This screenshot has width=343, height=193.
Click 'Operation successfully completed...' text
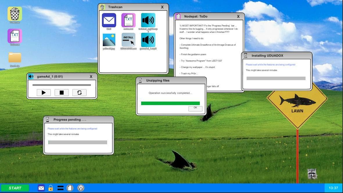pos(170,93)
